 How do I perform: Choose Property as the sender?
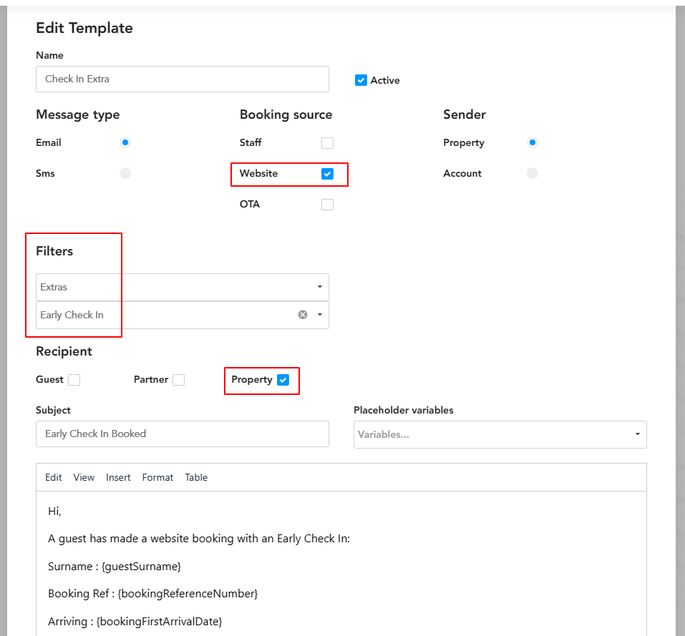click(x=532, y=142)
